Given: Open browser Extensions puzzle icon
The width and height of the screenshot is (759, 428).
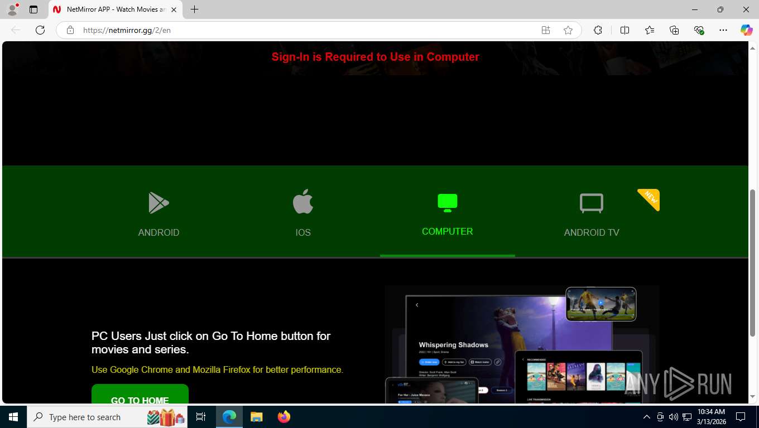Looking at the screenshot, I should [598, 30].
